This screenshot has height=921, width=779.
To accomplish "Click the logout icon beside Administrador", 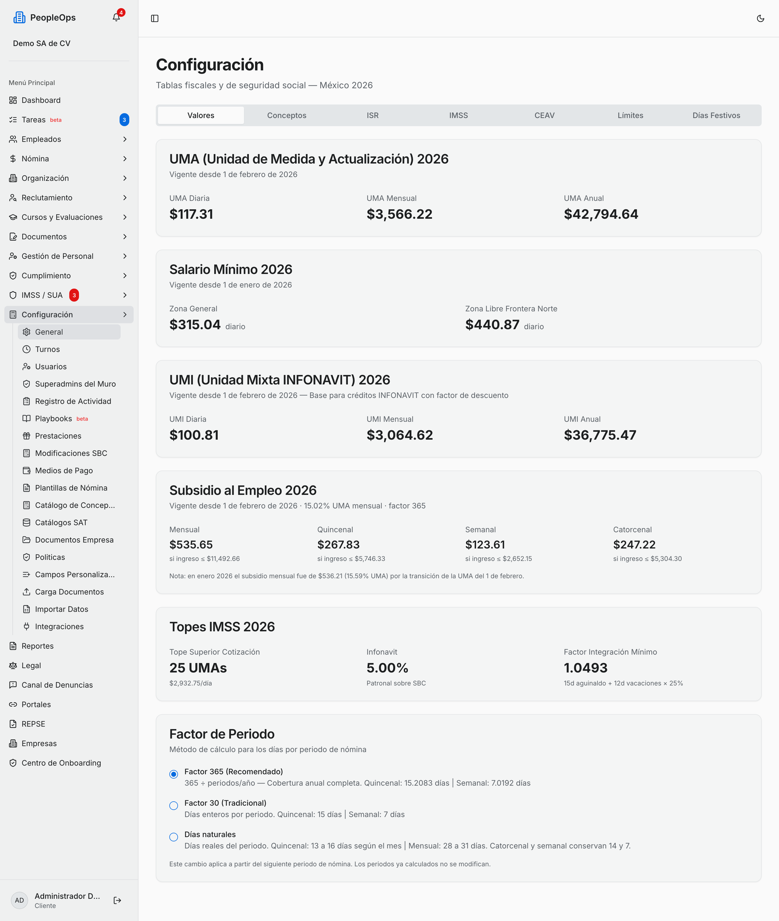I will (117, 900).
